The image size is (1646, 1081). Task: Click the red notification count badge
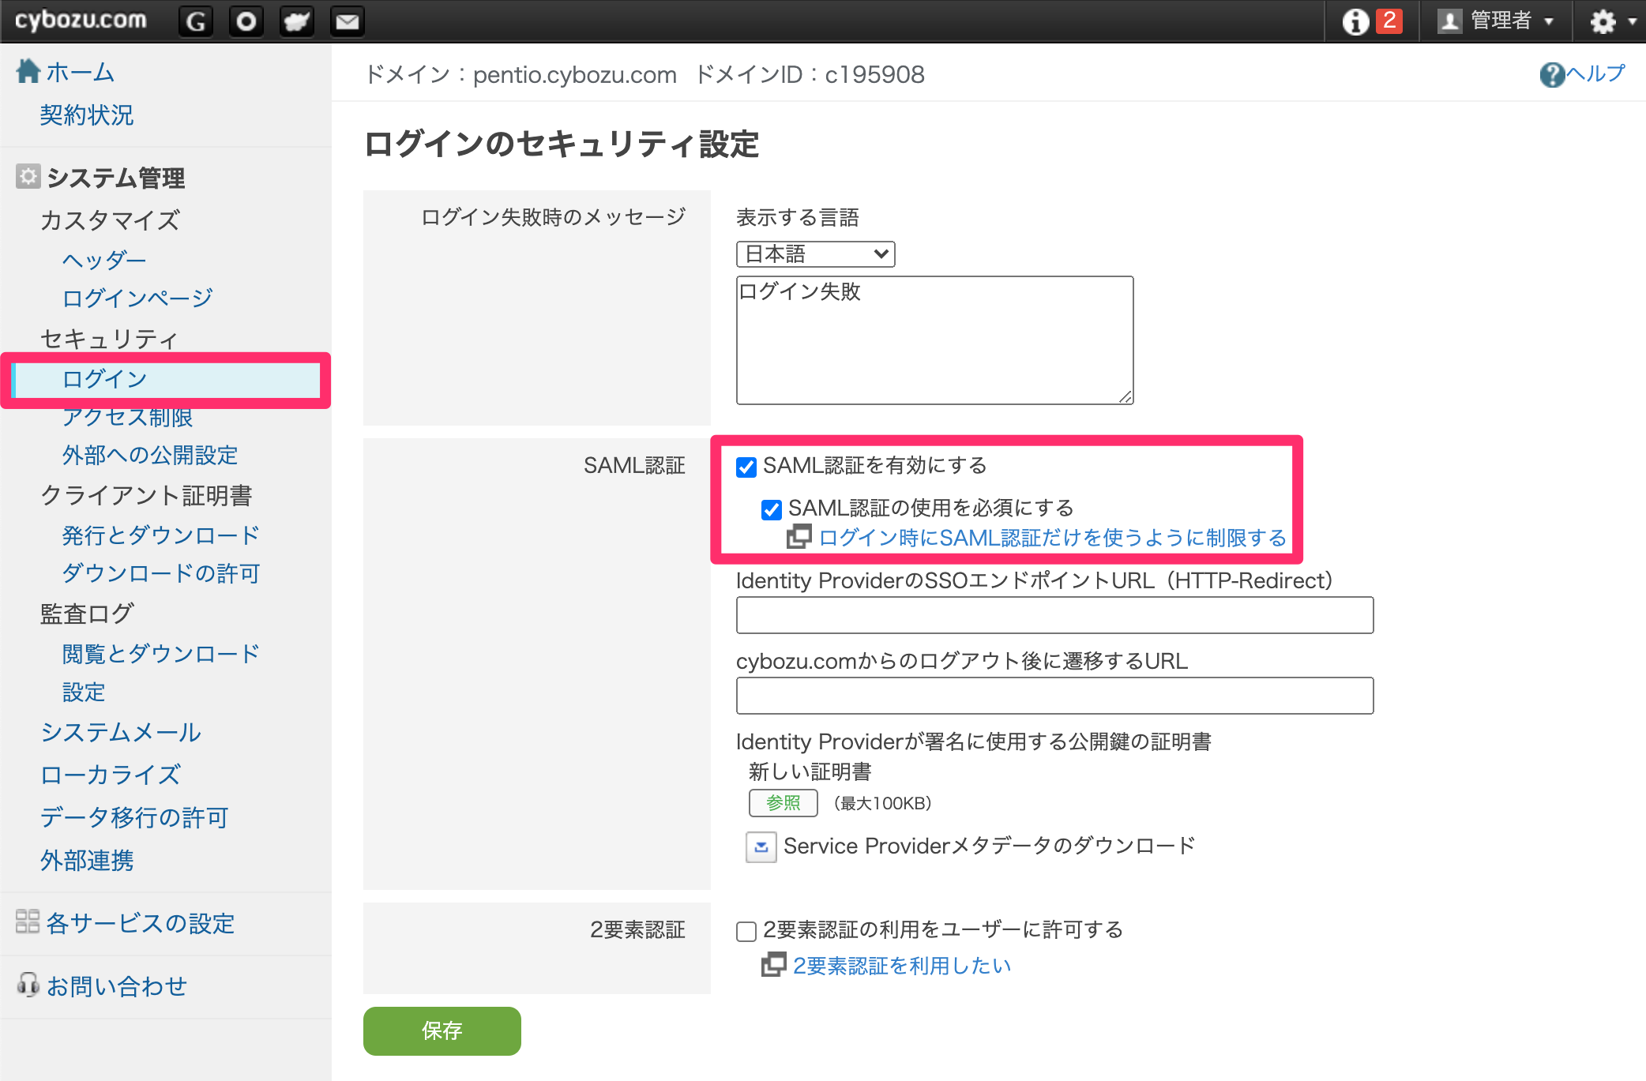[1389, 21]
